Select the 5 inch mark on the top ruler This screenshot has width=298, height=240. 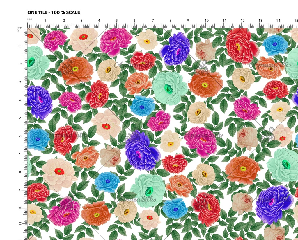[117, 21]
